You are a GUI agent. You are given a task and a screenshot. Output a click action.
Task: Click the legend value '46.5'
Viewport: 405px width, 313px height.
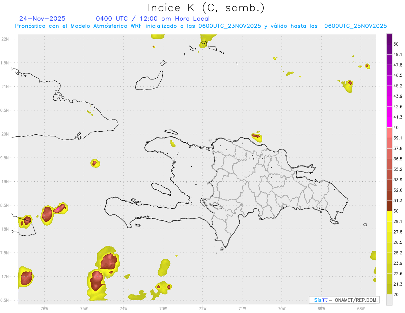pyautogui.click(x=398, y=75)
